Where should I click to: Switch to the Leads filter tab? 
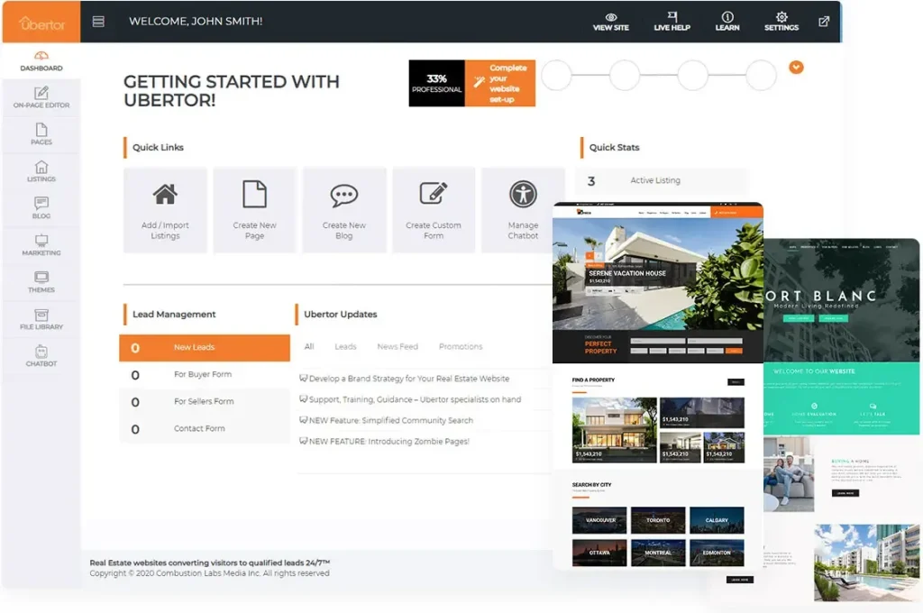[x=346, y=346]
